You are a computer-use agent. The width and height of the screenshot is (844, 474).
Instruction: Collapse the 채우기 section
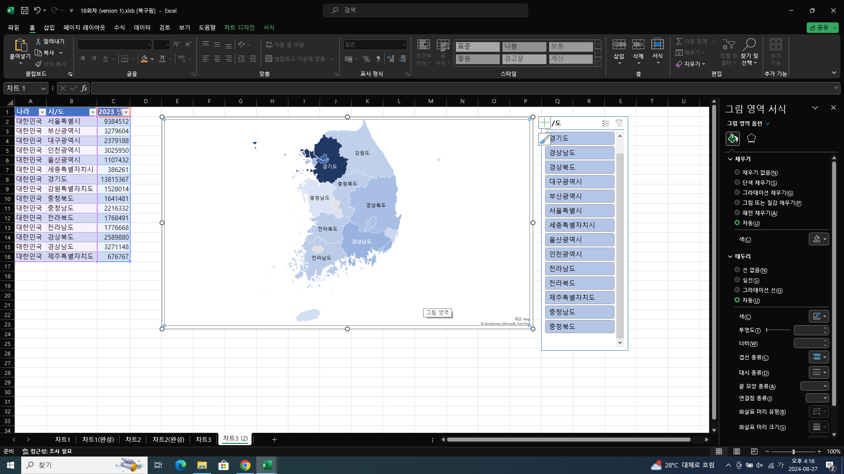coord(730,159)
